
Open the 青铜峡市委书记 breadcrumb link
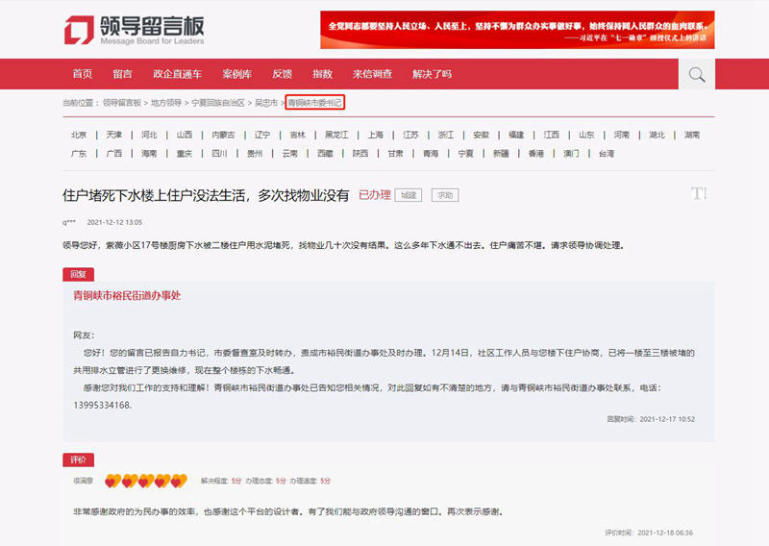click(315, 102)
